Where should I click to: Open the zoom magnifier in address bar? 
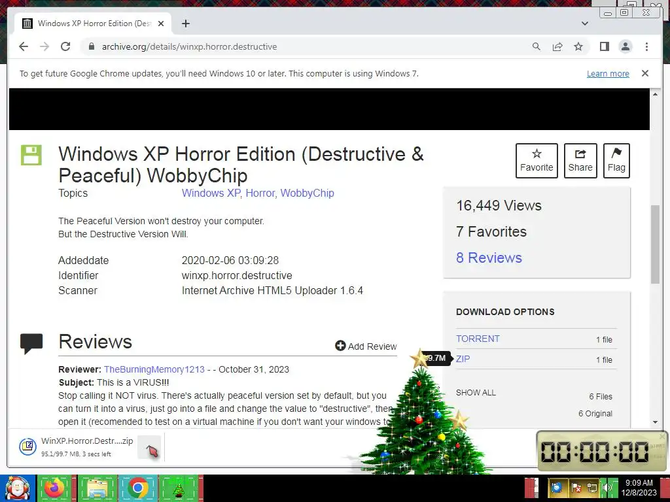537,46
